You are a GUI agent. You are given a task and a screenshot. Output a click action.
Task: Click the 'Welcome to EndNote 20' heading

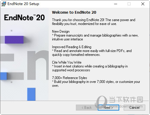coord(74,12)
